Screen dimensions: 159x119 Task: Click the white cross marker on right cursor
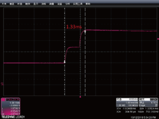(x=85, y=32)
